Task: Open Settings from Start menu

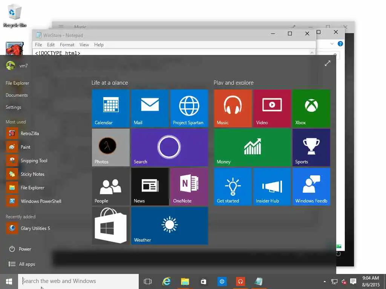Action: tap(13, 107)
